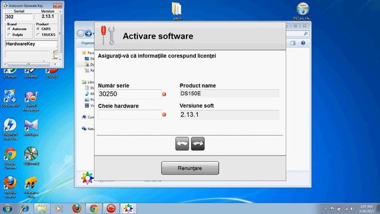380x214 pixels.
Task: Click the volume speaker tray icon
Action: (x=351, y=209)
